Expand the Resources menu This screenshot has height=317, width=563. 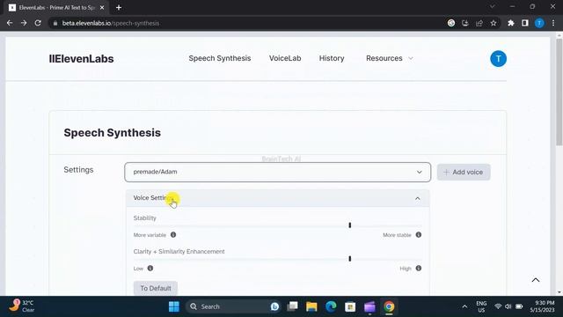(x=390, y=58)
